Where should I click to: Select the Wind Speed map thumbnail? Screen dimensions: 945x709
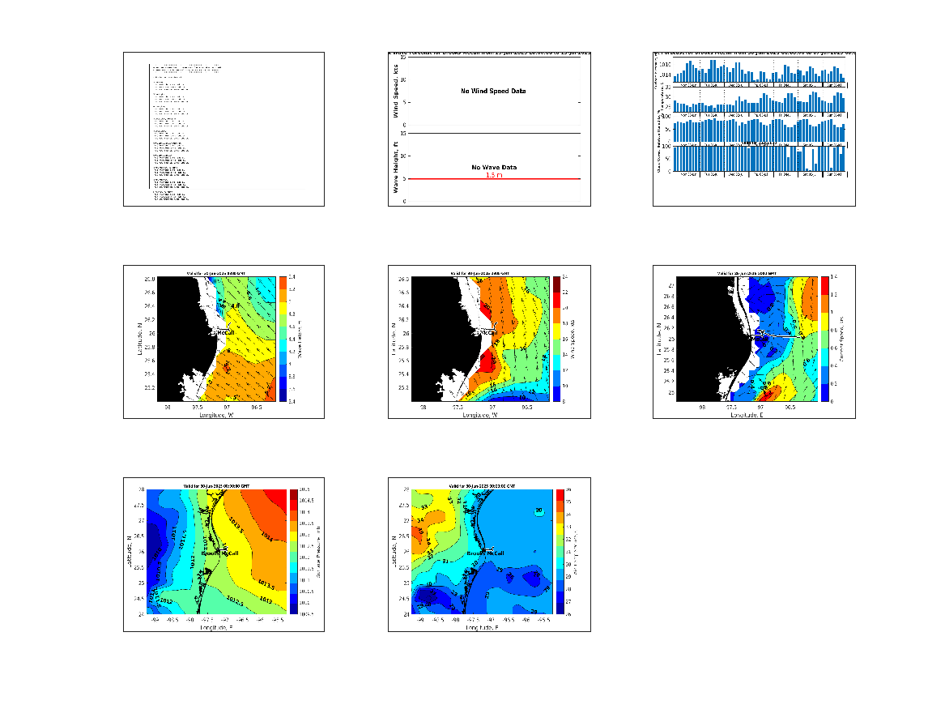point(489,342)
